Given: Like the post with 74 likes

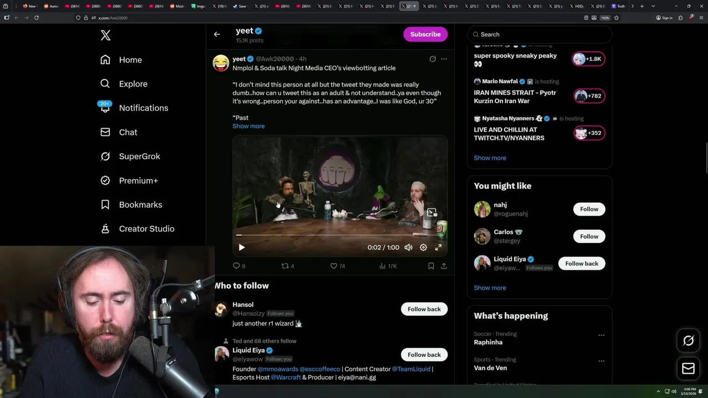Looking at the screenshot, I should pyautogui.click(x=337, y=266).
